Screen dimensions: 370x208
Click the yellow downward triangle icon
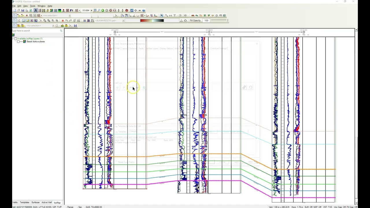(x=213, y=16)
